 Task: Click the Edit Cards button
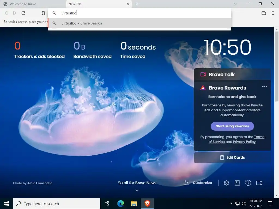tap(232, 158)
